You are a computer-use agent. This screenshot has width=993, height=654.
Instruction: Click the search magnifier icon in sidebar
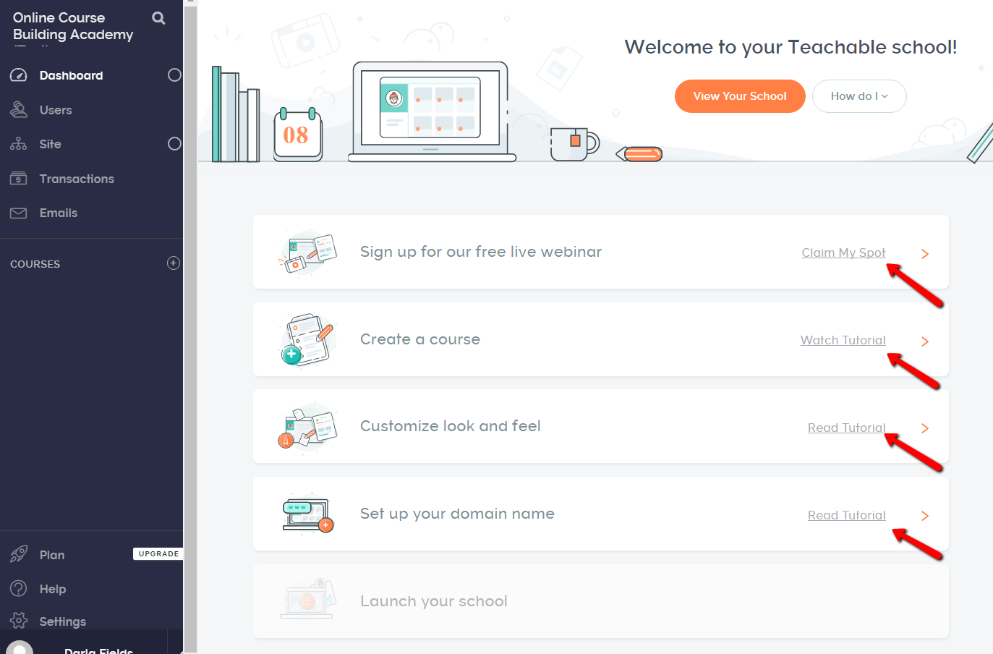click(158, 18)
